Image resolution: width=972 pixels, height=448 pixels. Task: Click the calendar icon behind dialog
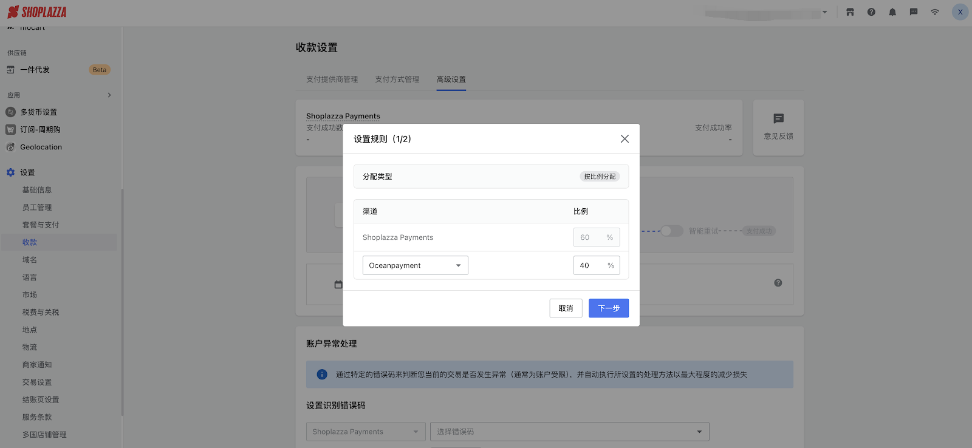click(338, 284)
